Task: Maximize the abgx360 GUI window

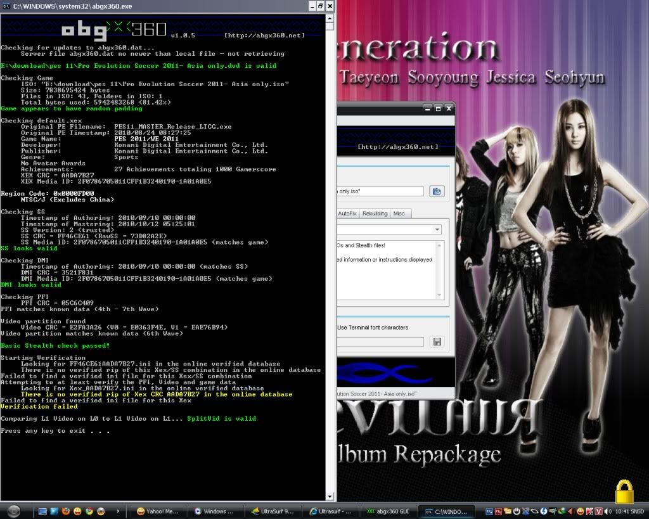Action: (438, 109)
